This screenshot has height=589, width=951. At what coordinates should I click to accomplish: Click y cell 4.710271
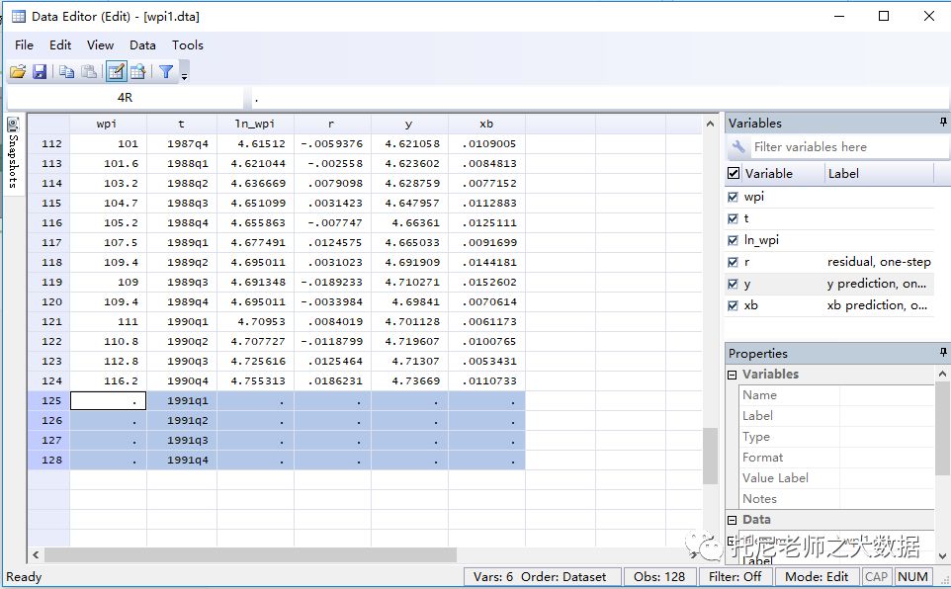click(x=409, y=282)
